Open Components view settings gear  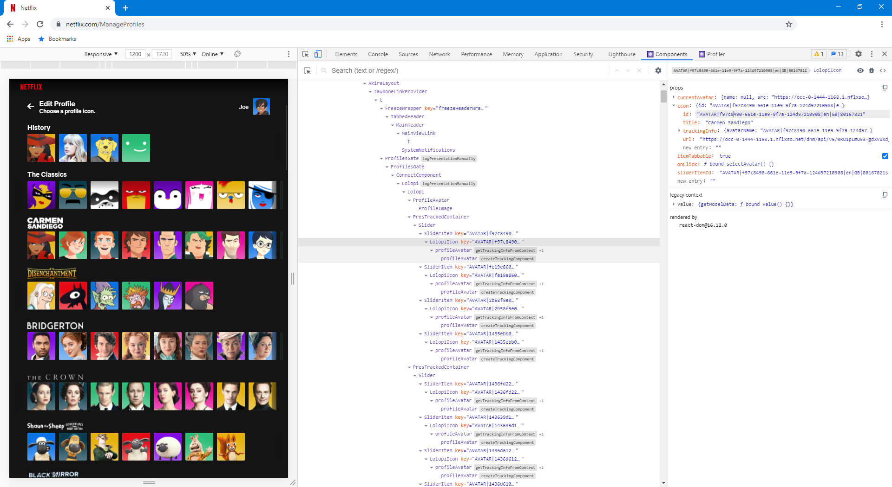(658, 70)
